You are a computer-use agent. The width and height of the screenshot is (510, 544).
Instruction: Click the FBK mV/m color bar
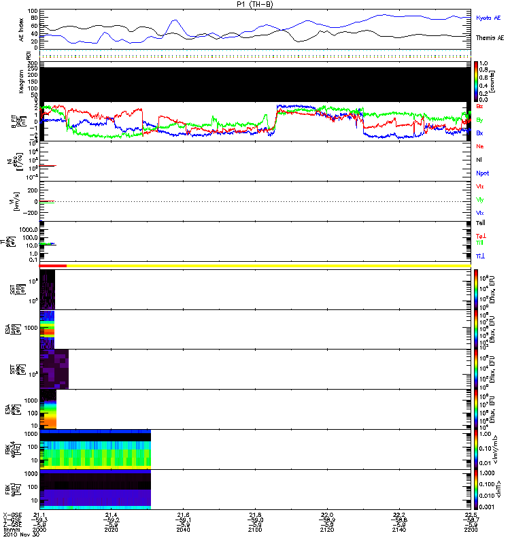476,449
